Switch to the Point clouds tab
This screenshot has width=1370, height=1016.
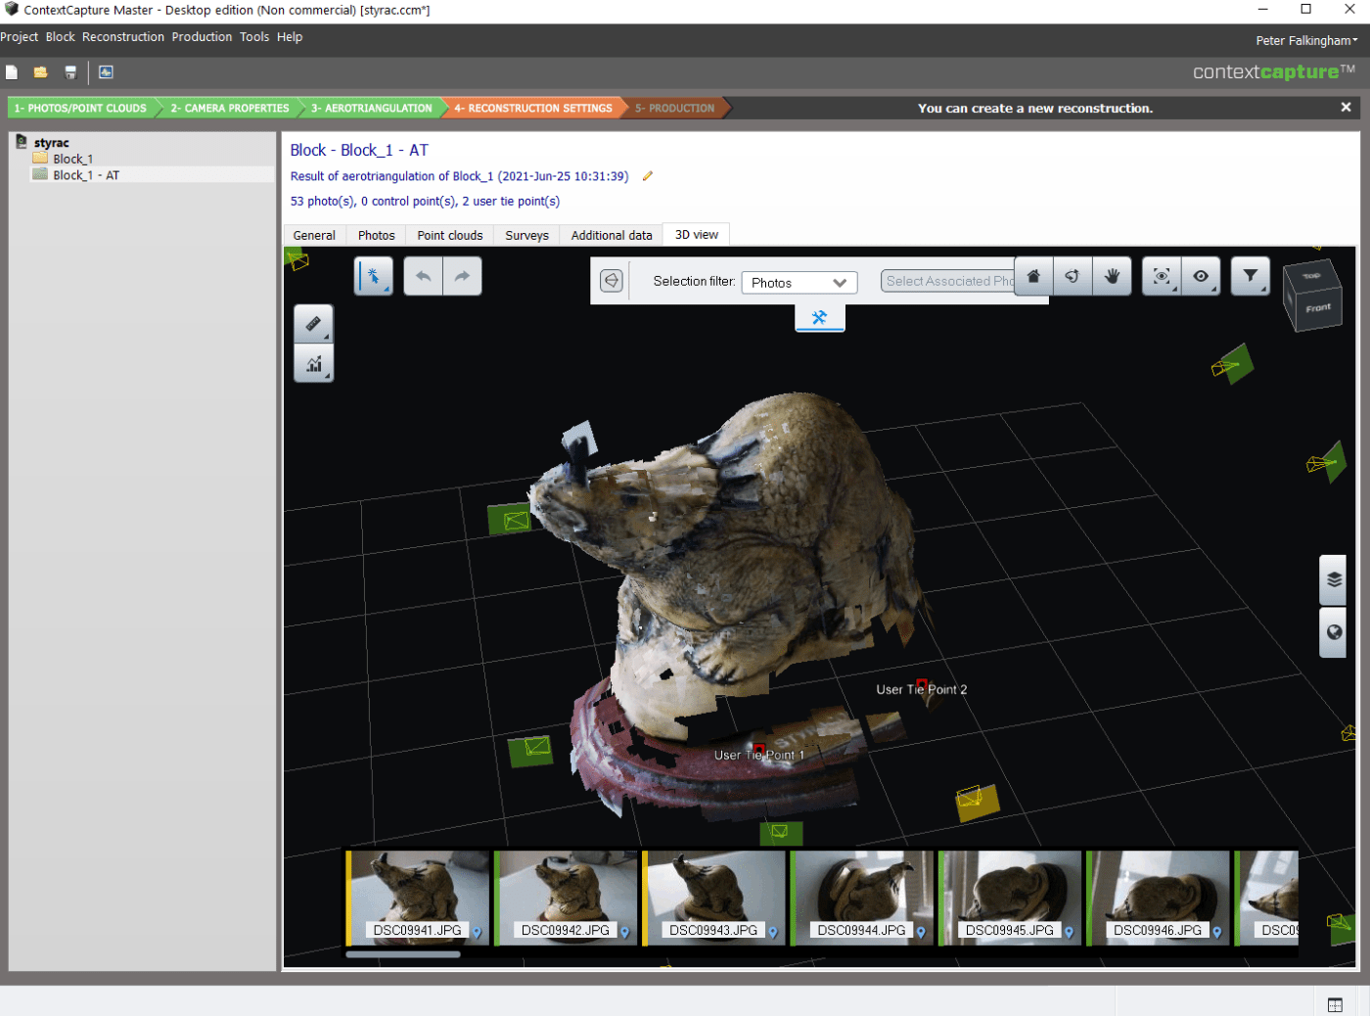[x=449, y=235]
